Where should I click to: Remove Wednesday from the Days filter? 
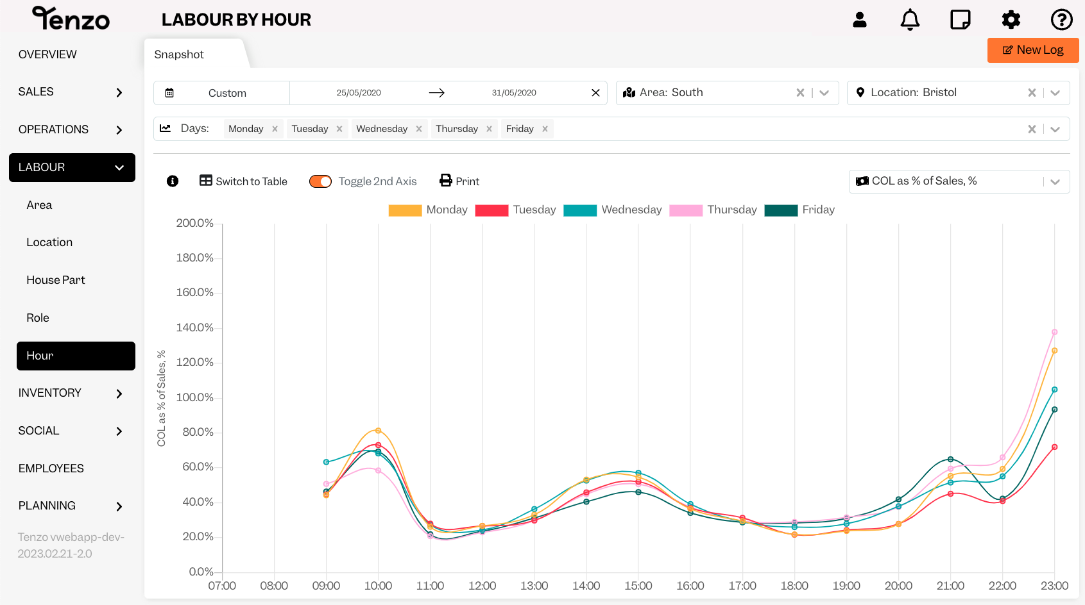tap(419, 129)
